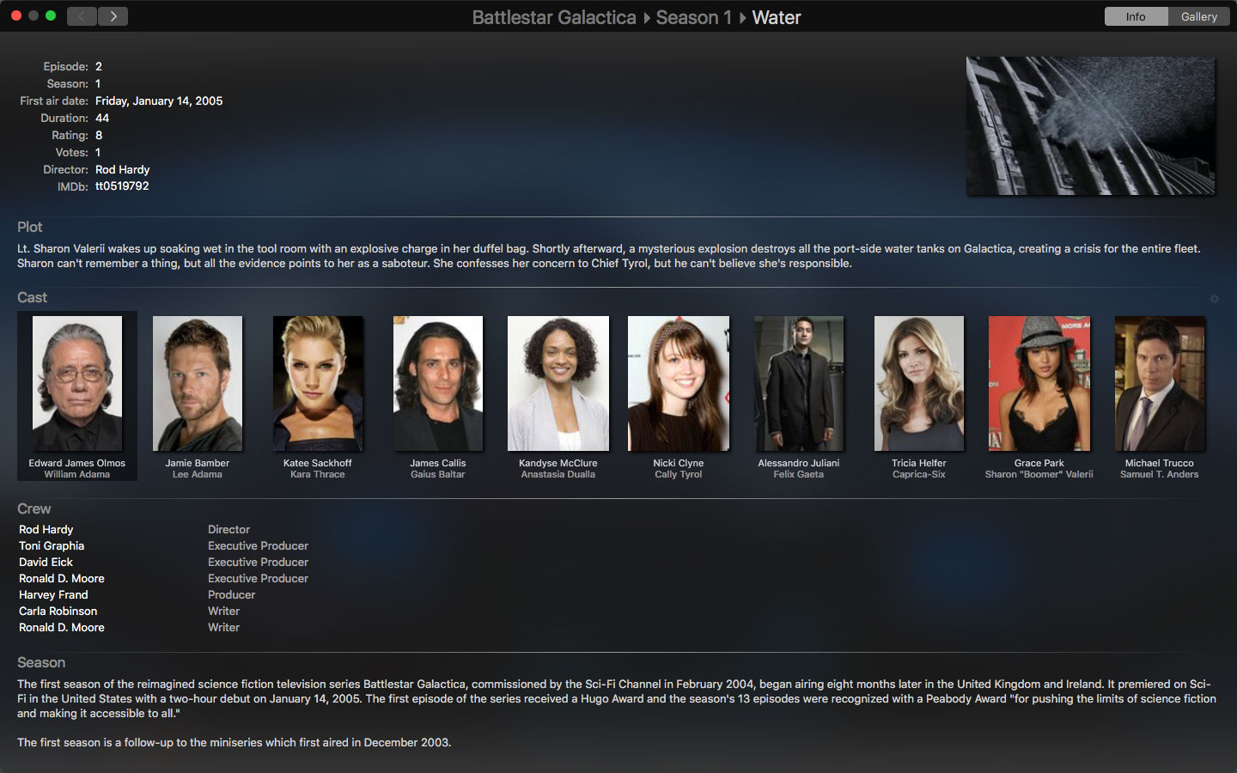Click the Rating value 8
This screenshot has height=773, width=1237.
pos(99,135)
